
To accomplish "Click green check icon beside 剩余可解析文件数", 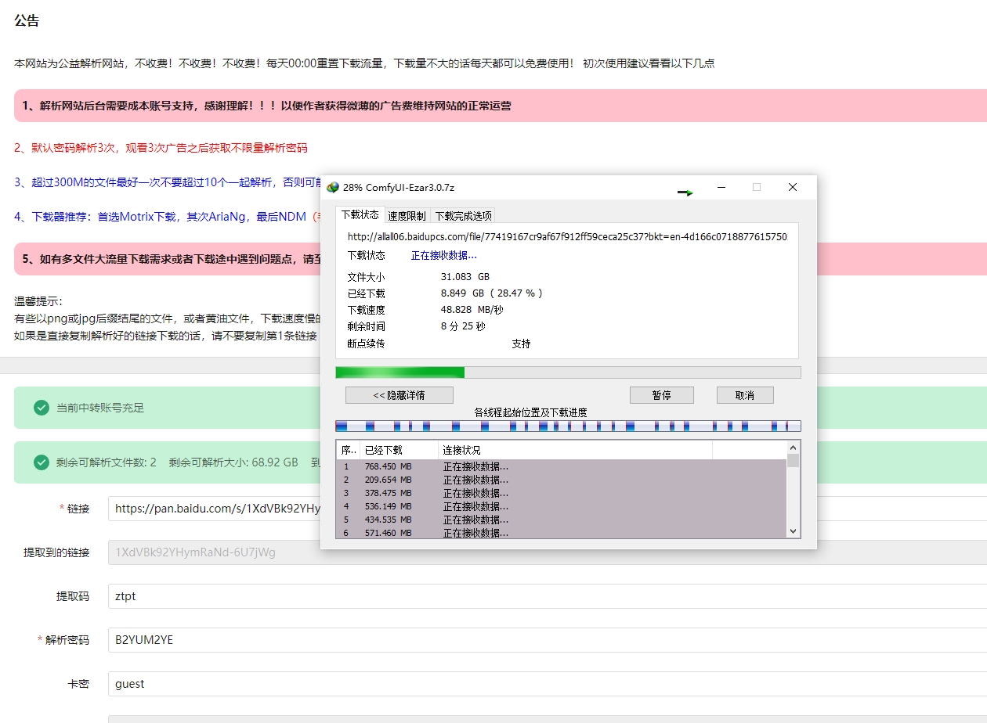I will (42, 462).
